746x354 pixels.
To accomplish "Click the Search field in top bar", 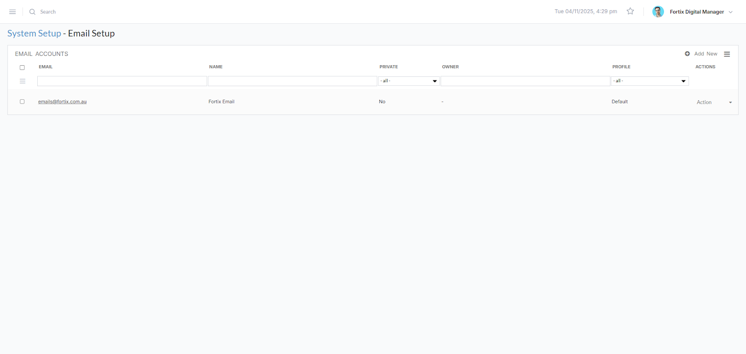I will [x=48, y=12].
